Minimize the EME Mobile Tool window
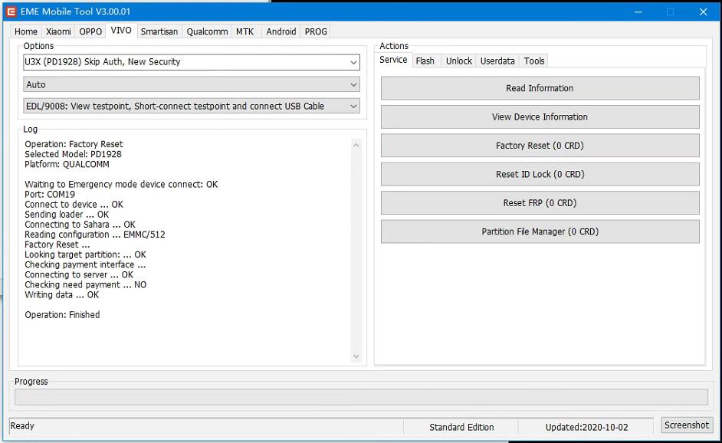Viewport: 722px width, 443px height. coord(638,11)
